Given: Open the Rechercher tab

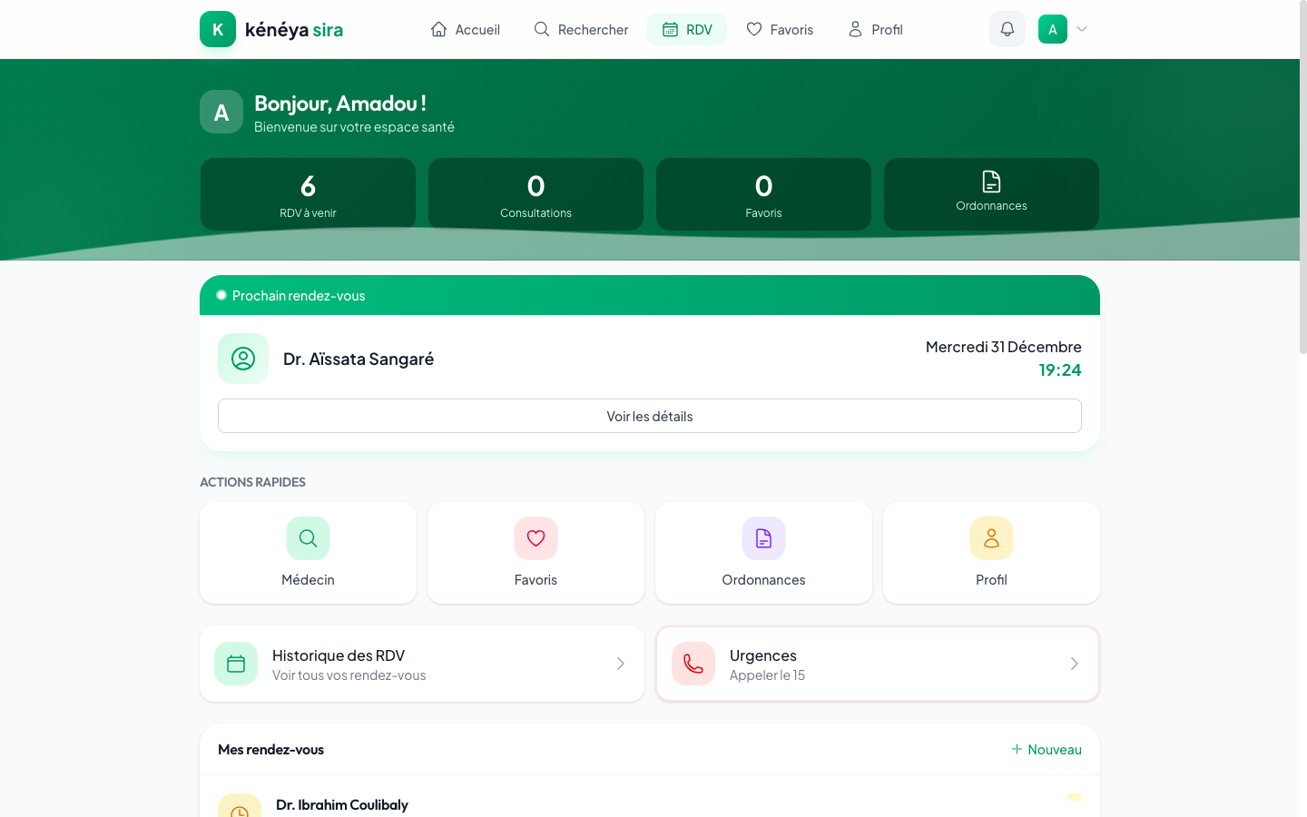Looking at the screenshot, I should point(581,29).
